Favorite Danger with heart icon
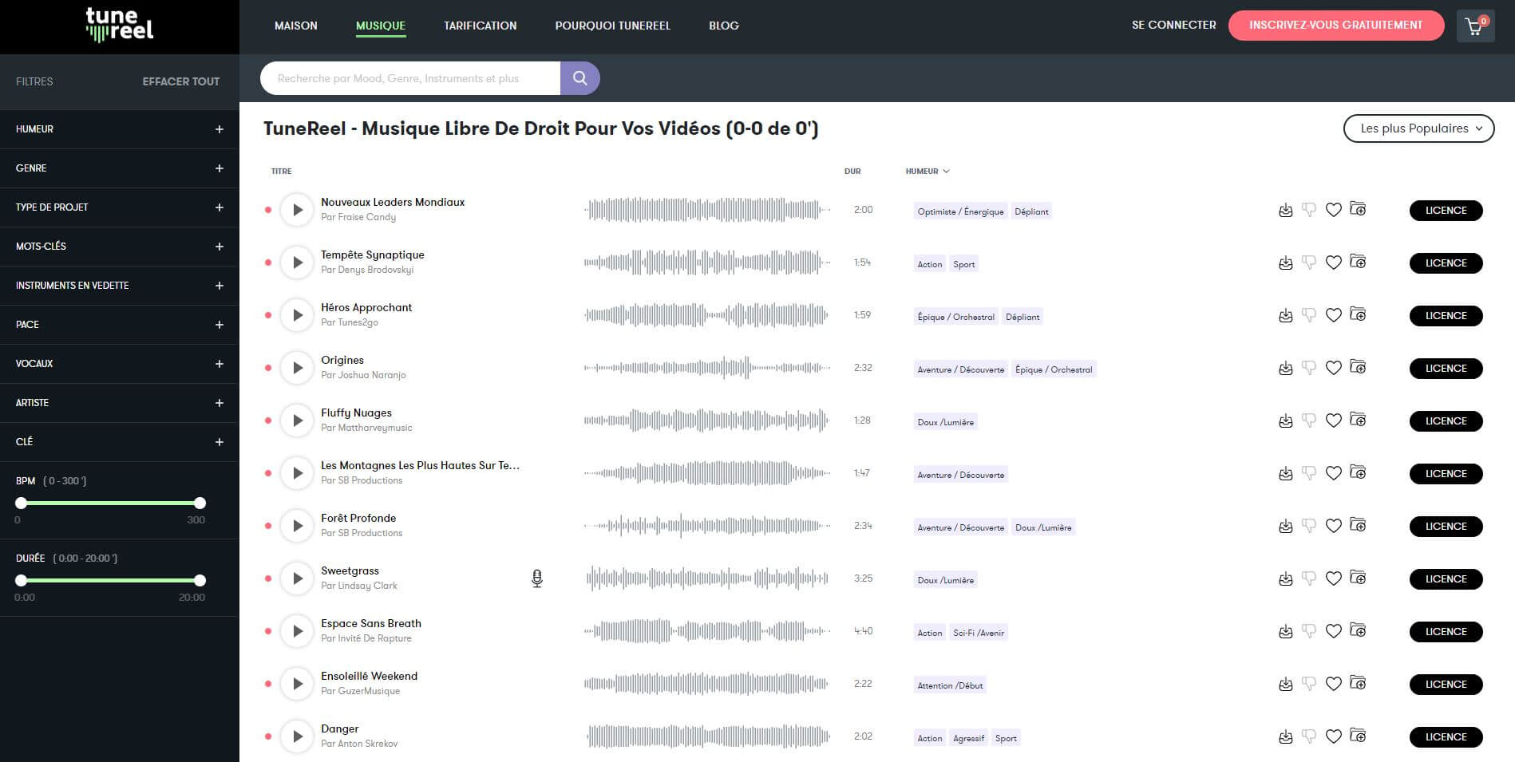The image size is (1515, 762). 1333,736
